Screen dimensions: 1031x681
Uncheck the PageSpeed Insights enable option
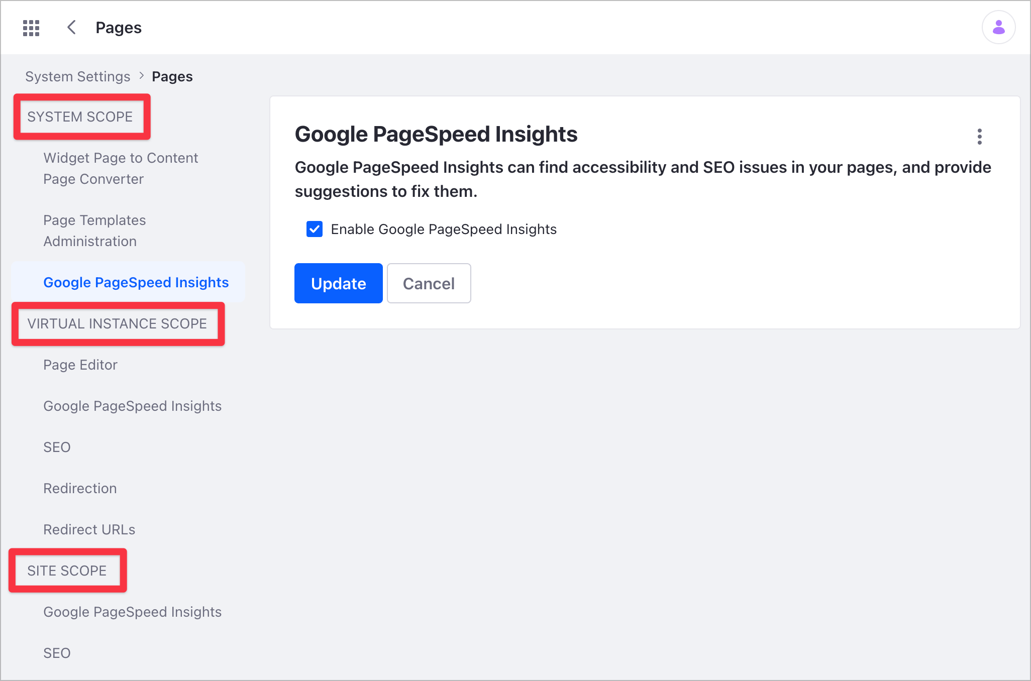[315, 229]
